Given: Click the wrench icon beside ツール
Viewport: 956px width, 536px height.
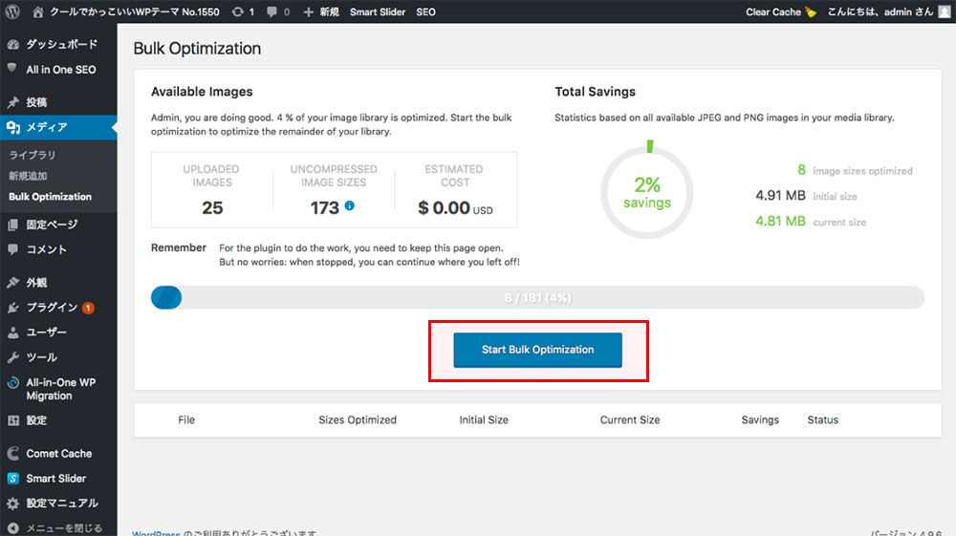Looking at the screenshot, I should [12, 357].
